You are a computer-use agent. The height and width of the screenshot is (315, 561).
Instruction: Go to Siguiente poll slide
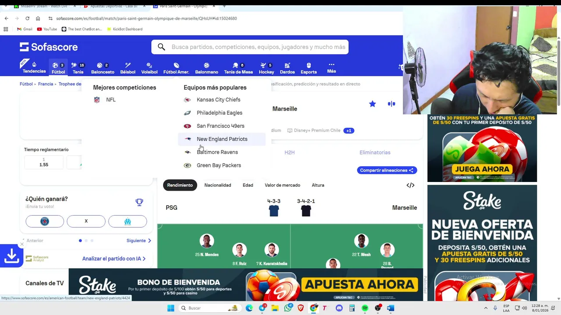(x=138, y=241)
